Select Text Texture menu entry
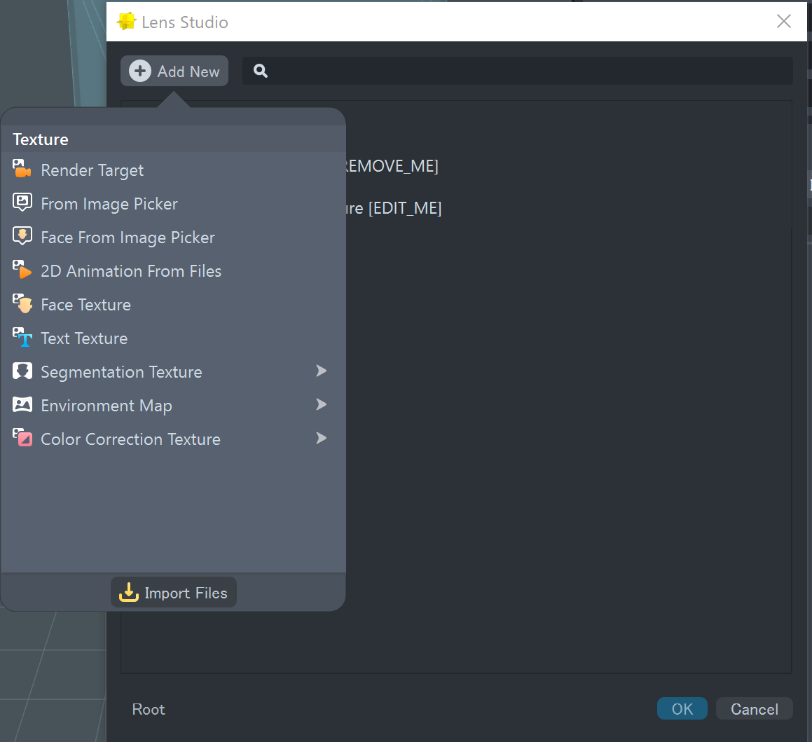 (x=173, y=338)
